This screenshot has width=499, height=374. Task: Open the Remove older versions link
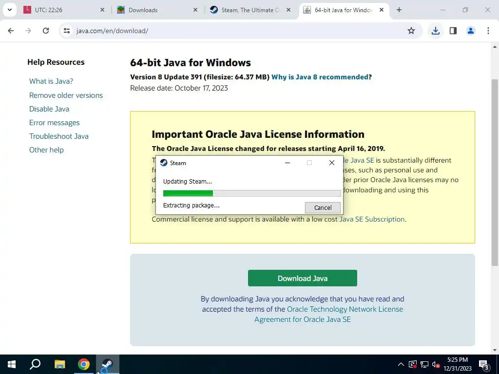[66, 95]
